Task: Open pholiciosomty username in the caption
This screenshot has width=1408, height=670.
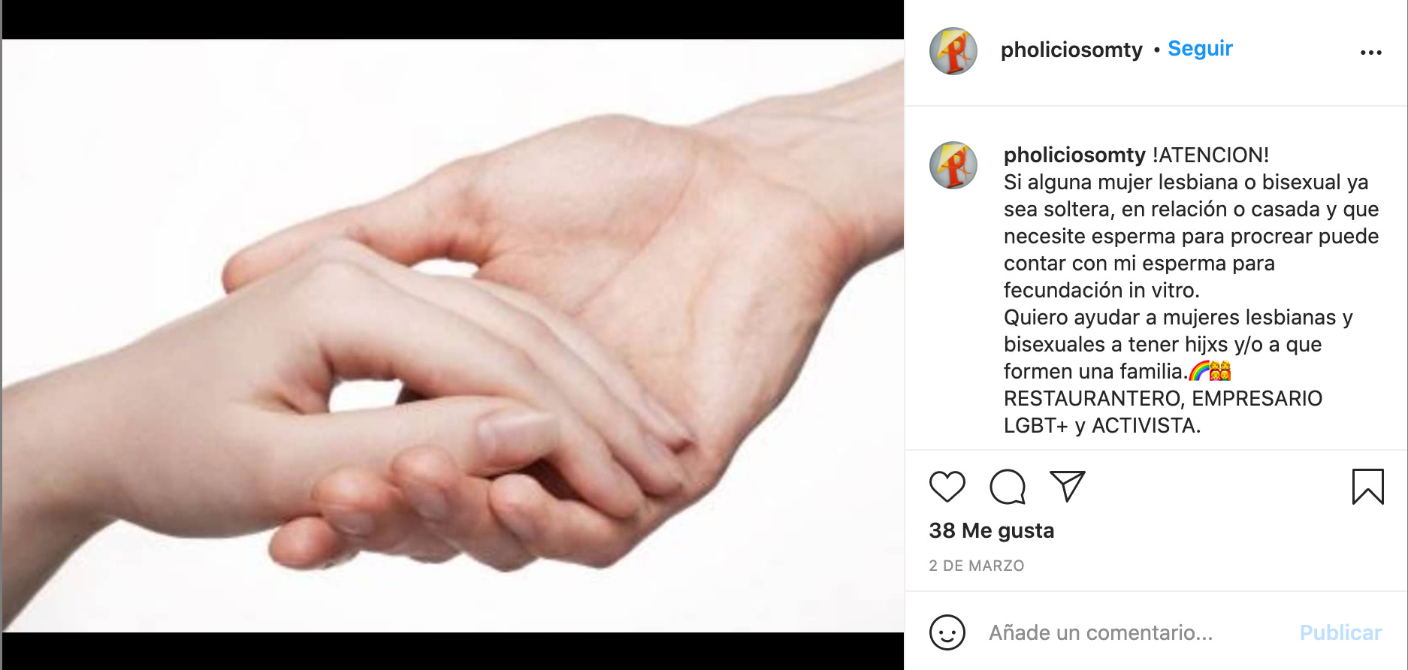Action: [x=1074, y=155]
